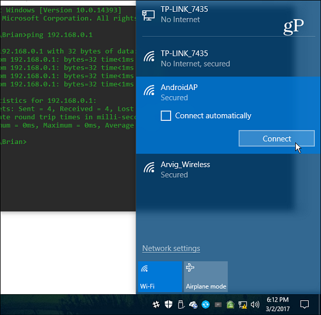
Task: Open Network settings link
Action: point(171,248)
